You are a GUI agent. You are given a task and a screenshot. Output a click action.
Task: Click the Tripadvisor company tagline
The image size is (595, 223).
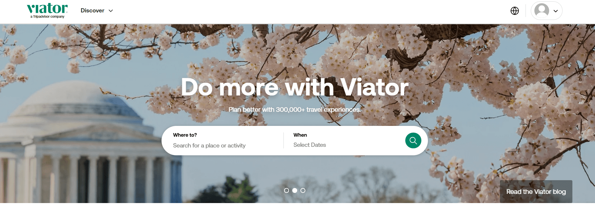(x=48, y=17)
